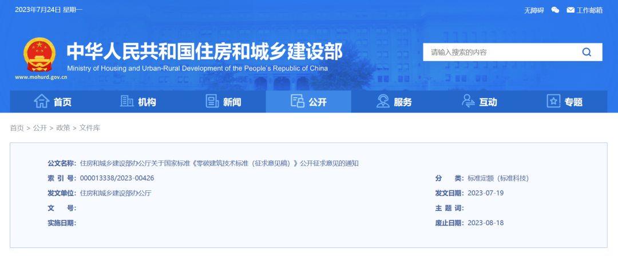This screenshot has width=618, height=264.
Task: Click the national emblem logo
Action: [39, 55]
